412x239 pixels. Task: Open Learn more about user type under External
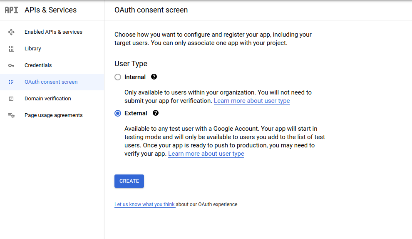206,154
